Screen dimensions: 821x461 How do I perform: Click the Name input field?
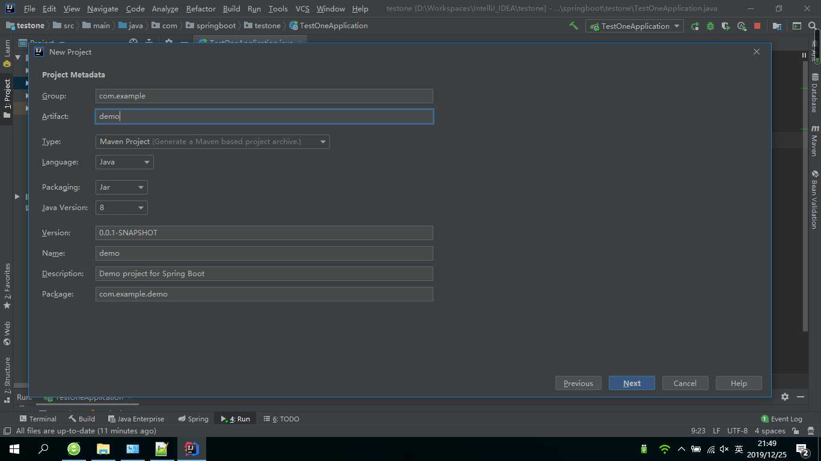pos(264,253)
